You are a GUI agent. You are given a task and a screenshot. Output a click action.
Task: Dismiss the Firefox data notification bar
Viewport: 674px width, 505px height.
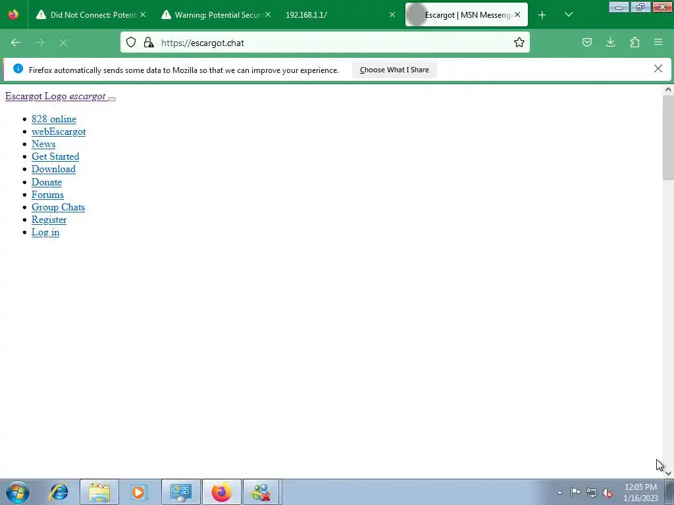(658, 68)
